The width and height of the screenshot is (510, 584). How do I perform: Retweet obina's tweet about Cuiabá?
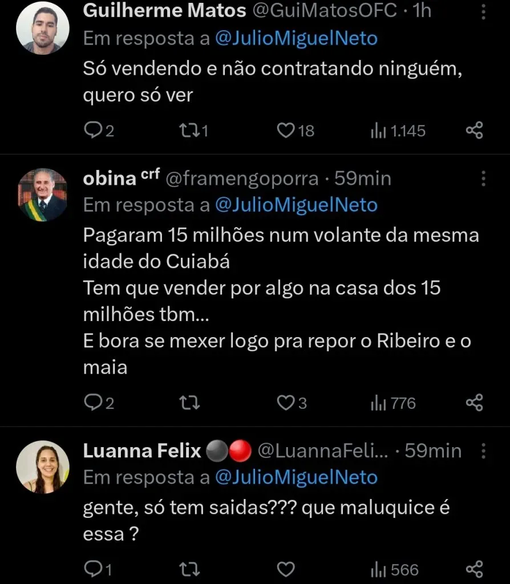coord(188,403)
